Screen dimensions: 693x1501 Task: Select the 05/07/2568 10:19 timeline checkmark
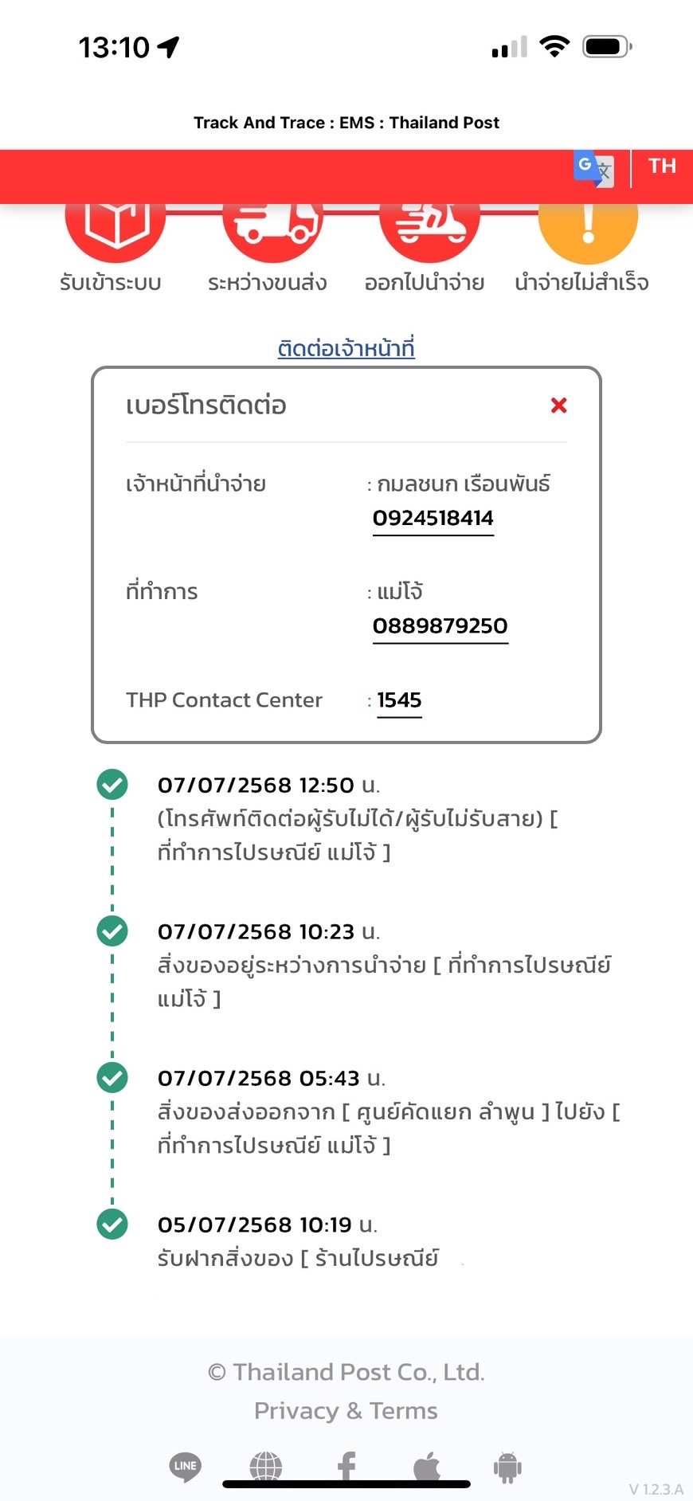click(x=112, y=1224)
